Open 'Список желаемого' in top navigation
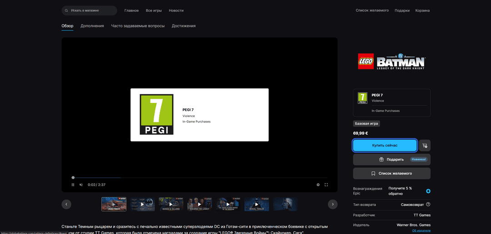 372,10
